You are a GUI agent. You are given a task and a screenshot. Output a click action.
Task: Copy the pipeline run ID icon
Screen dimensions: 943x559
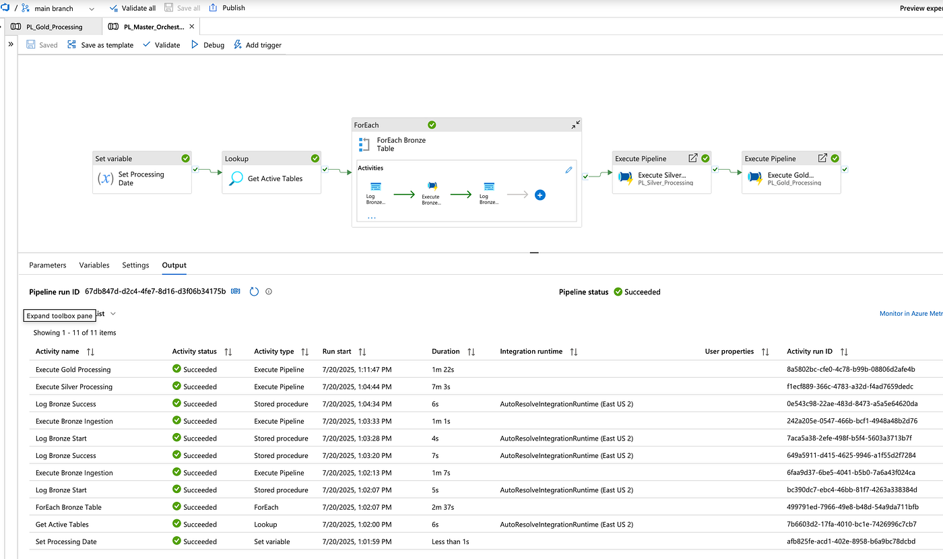pyautogui.click(x=236, y=292)
